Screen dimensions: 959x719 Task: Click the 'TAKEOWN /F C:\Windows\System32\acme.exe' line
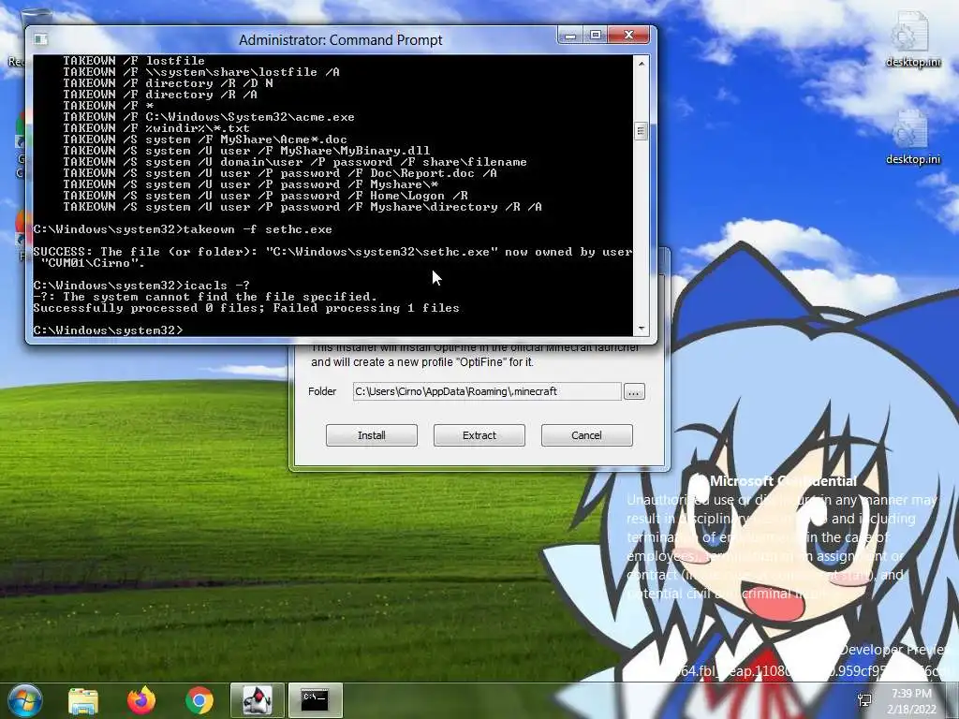click(x=209, y=117)
